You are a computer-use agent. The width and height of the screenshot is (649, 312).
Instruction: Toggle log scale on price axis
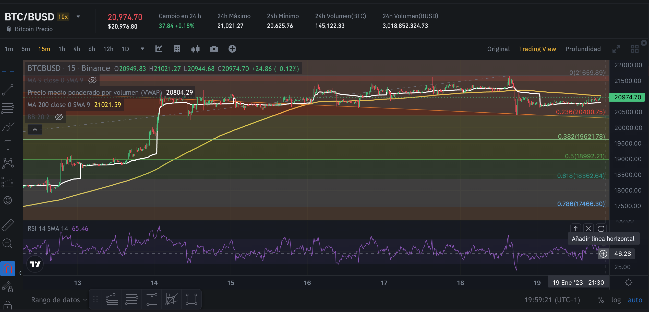(x=616, y=300)
